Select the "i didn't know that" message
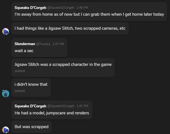Screen dimensions: 170x134 31,84
